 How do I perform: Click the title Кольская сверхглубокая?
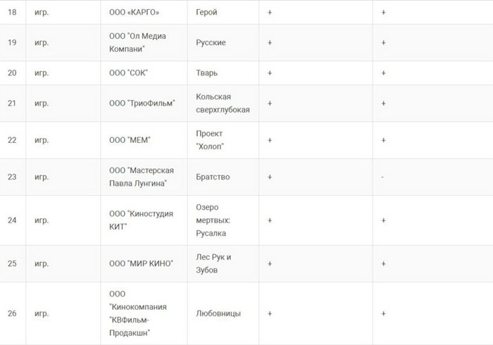click(223, 103)
